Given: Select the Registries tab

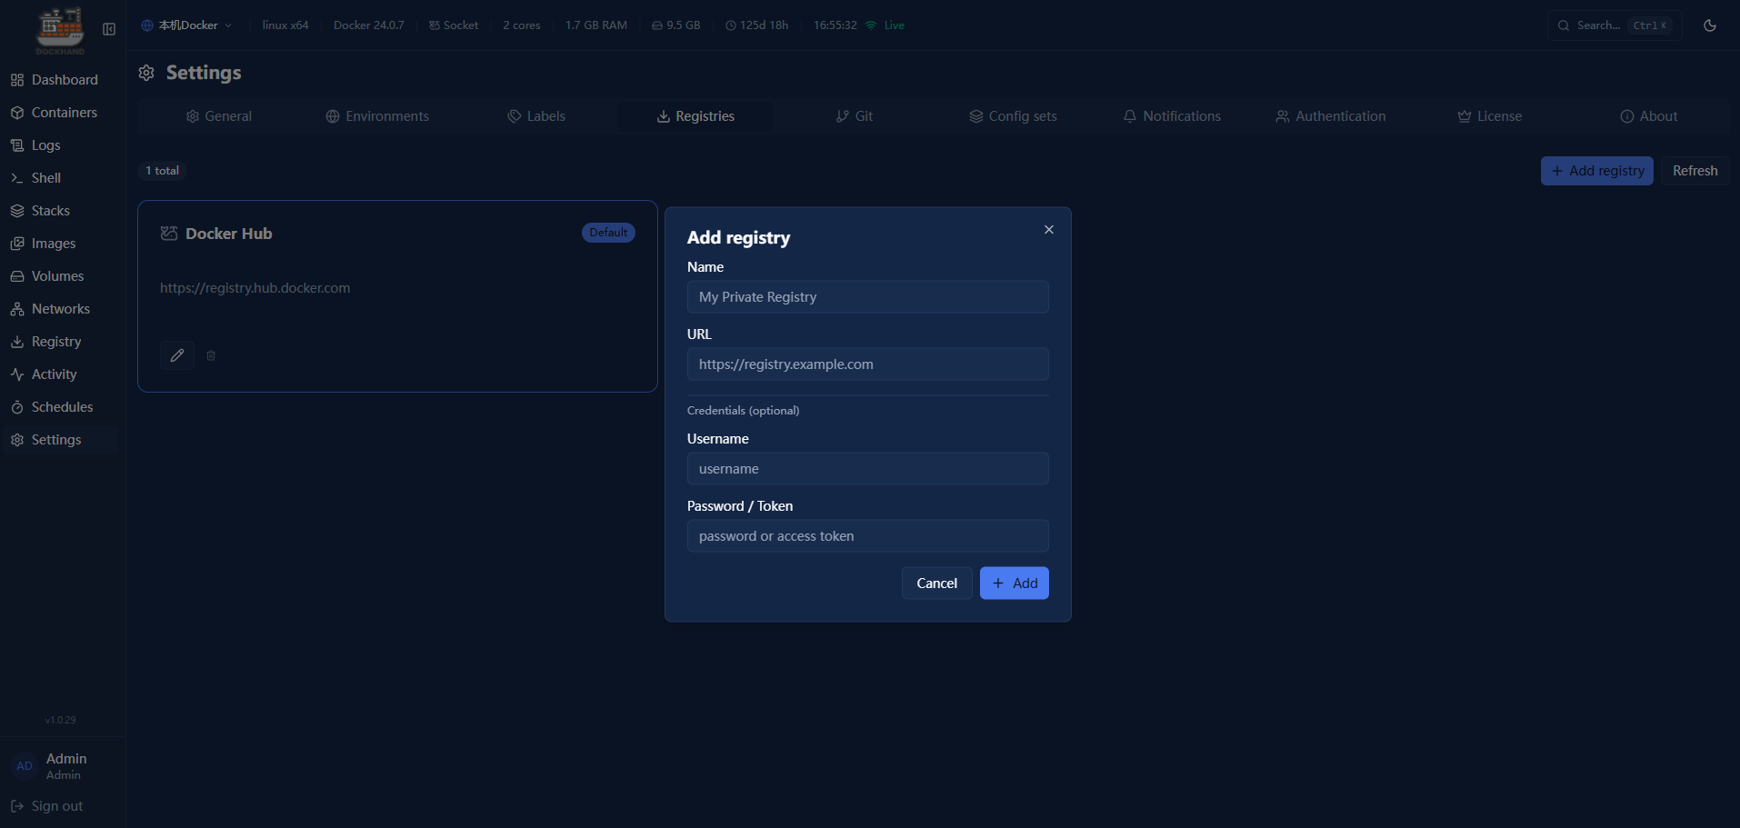Looking at the screenshot, I should coord(695,116).
